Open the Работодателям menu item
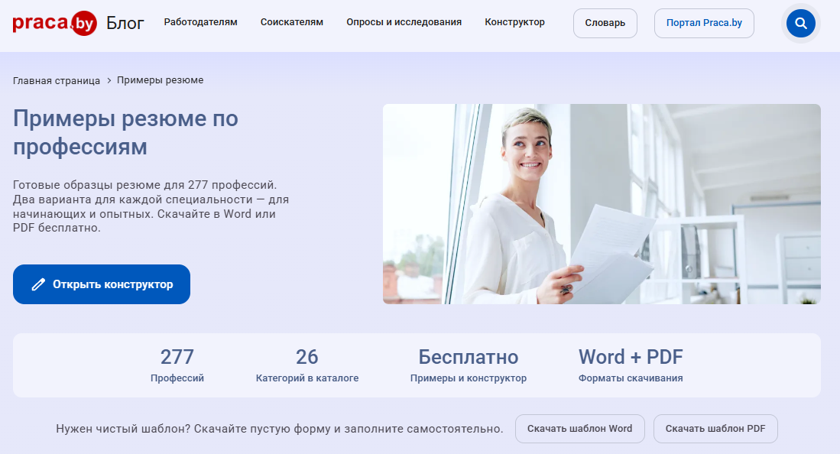The image size is (840, 454). [x=200, y=22]
